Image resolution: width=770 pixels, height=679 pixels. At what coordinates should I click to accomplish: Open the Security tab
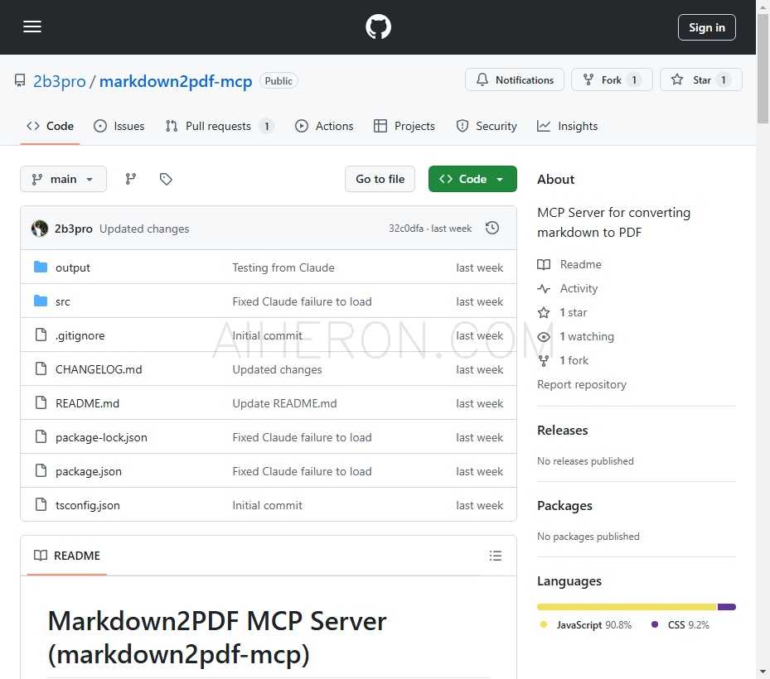(x=487, y=126)
